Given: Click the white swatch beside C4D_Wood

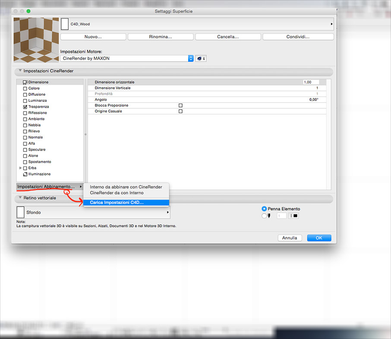Looking at the screenshot, I should (65, 24).
